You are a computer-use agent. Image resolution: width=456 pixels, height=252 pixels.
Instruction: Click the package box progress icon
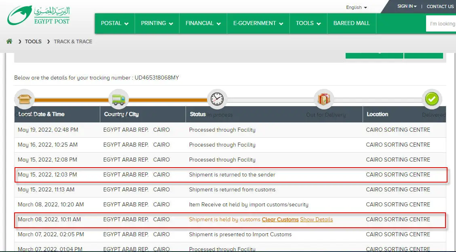click(24, 99)
